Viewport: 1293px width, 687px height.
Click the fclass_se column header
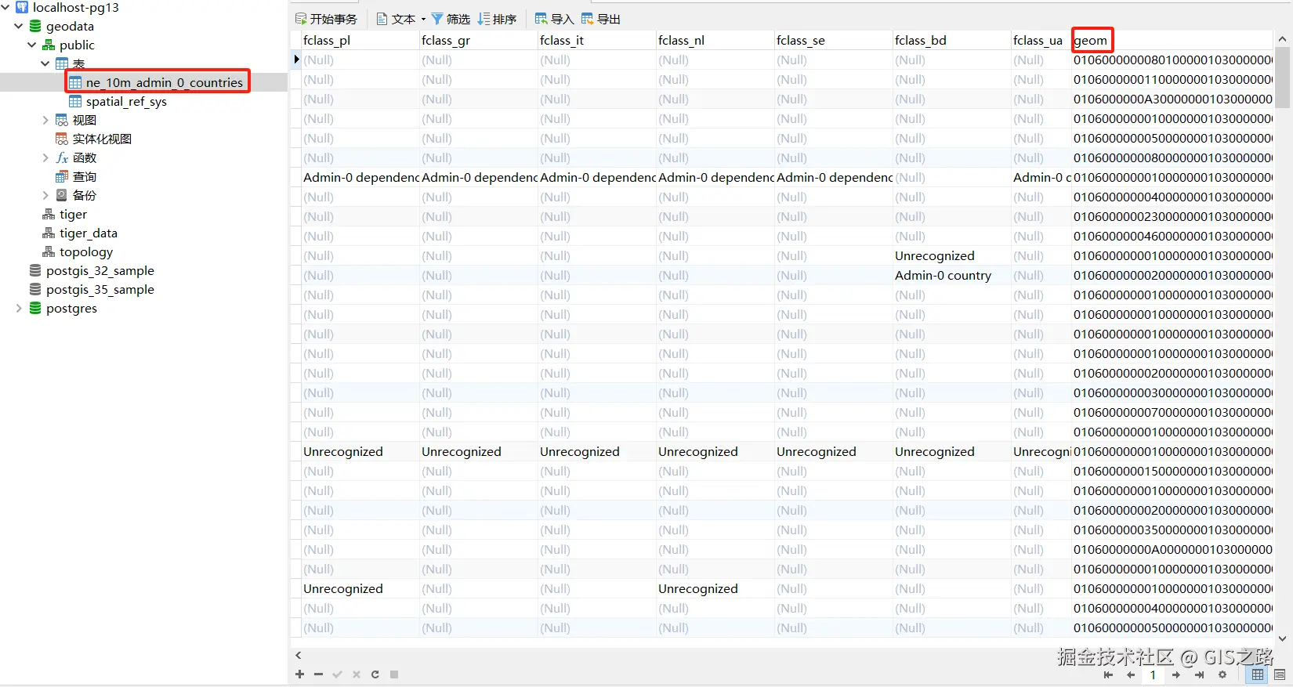coord(833,40)
